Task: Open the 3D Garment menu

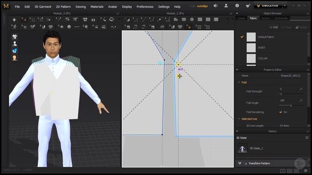Action: pyautogui.click(x=43, y=6)
